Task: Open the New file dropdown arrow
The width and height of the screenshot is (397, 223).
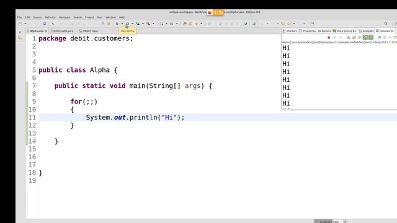Action: (x=25, y=24)
